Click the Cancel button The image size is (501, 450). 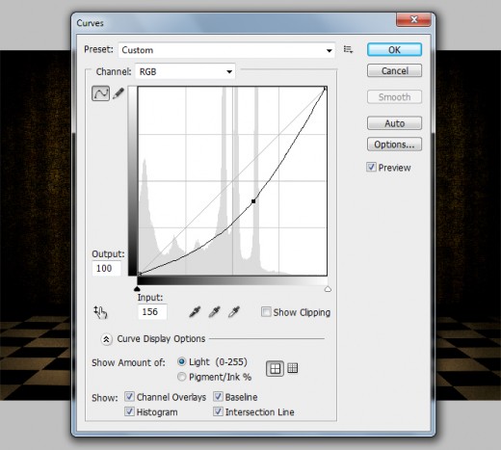tap(394, 70)
